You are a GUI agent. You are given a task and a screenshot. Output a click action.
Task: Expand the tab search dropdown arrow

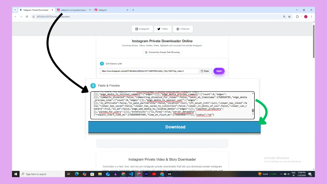[15, 10]
